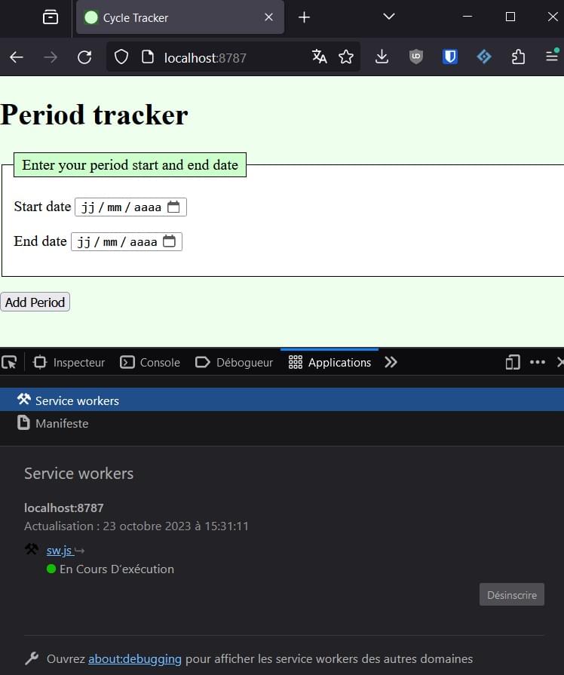
Task: Click the Add Period button
Action: 35,302
